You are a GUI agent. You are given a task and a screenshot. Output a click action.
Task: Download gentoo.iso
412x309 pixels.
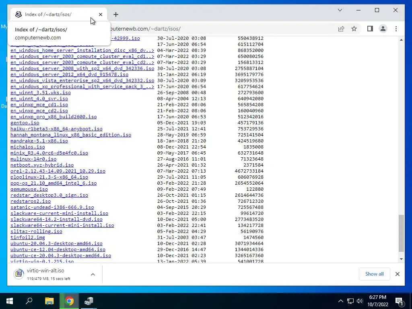point(25,123)
